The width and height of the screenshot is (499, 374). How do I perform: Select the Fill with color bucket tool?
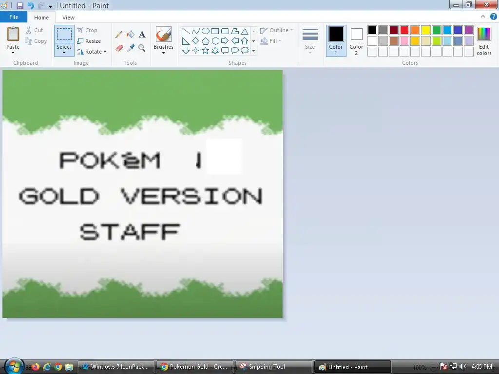coord(131,35)
